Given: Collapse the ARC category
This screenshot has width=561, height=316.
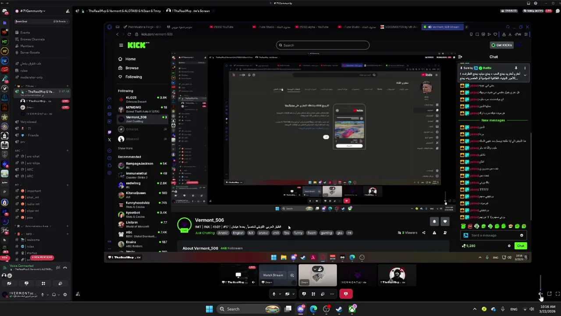Looking at the screenshot, I should click(x=18, y=151).
